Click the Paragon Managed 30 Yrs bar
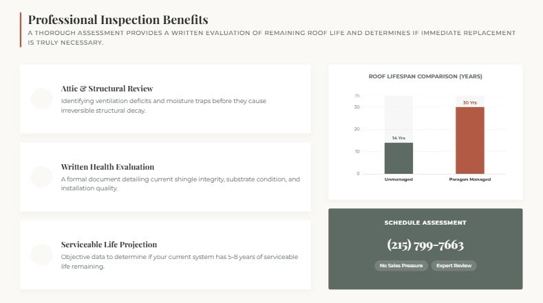The image size is (543, 303). tap(469, 140)
